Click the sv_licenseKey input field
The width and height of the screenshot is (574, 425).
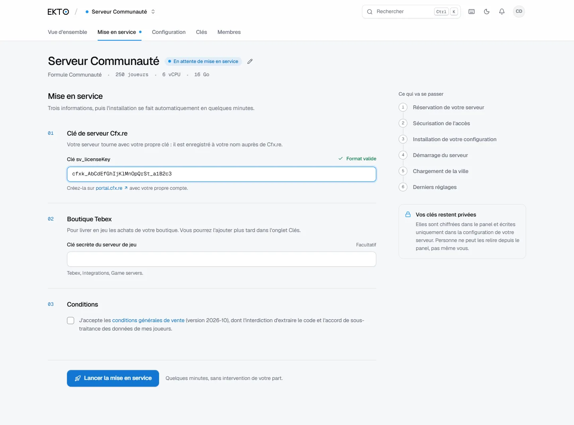tap(222, 174)
